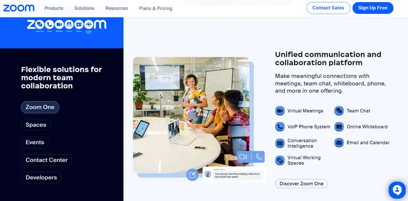Click the avatar in the chat message card
The width and height of the screenshot is (408, 201).
208,174
